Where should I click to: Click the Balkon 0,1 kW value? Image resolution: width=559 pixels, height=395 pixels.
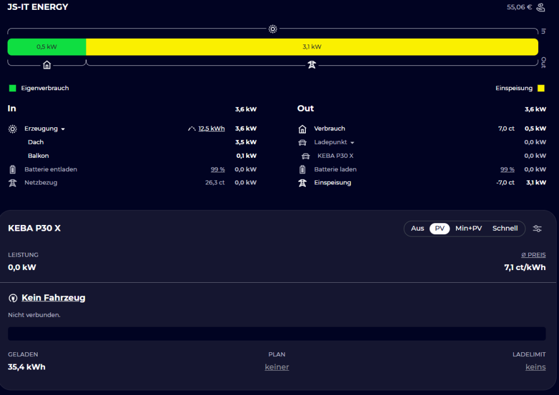[246, 156]
